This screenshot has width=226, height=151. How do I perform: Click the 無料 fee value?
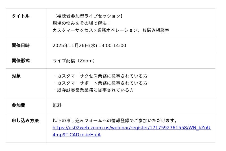click(x=57, y=106)
